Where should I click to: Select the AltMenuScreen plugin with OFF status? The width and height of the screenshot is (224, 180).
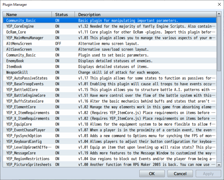[110, 43]
